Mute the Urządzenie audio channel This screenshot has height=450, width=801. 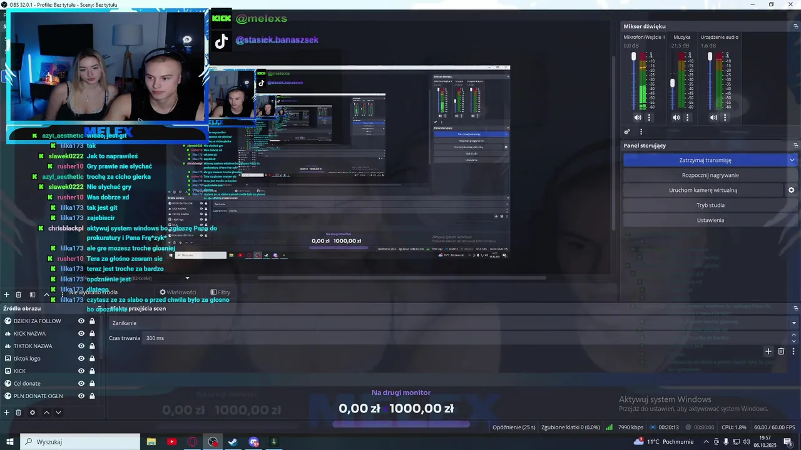714,117
